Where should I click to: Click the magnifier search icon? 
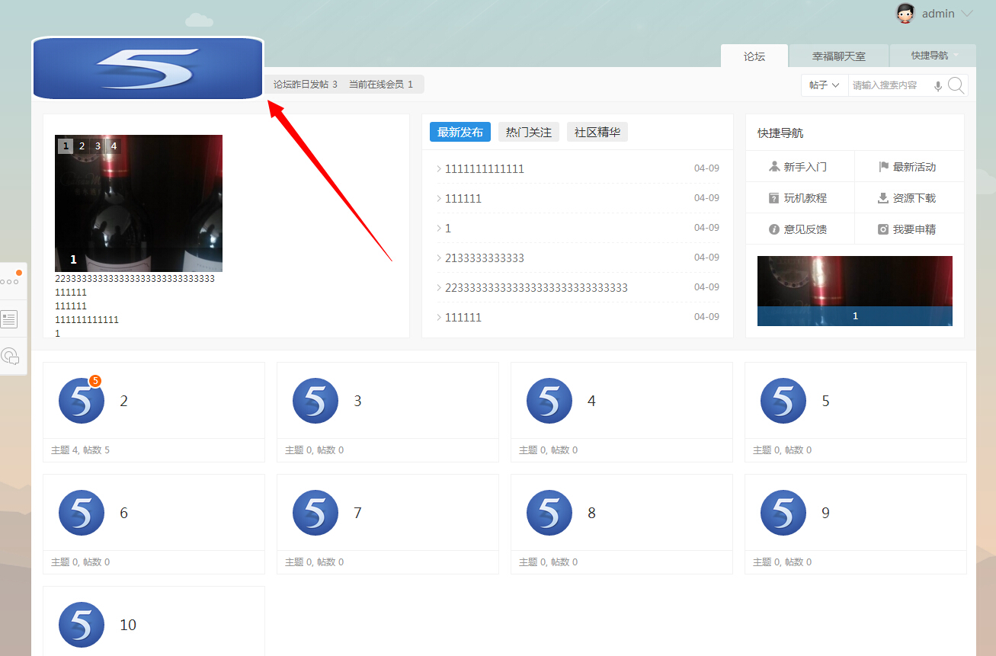[956, 85]
